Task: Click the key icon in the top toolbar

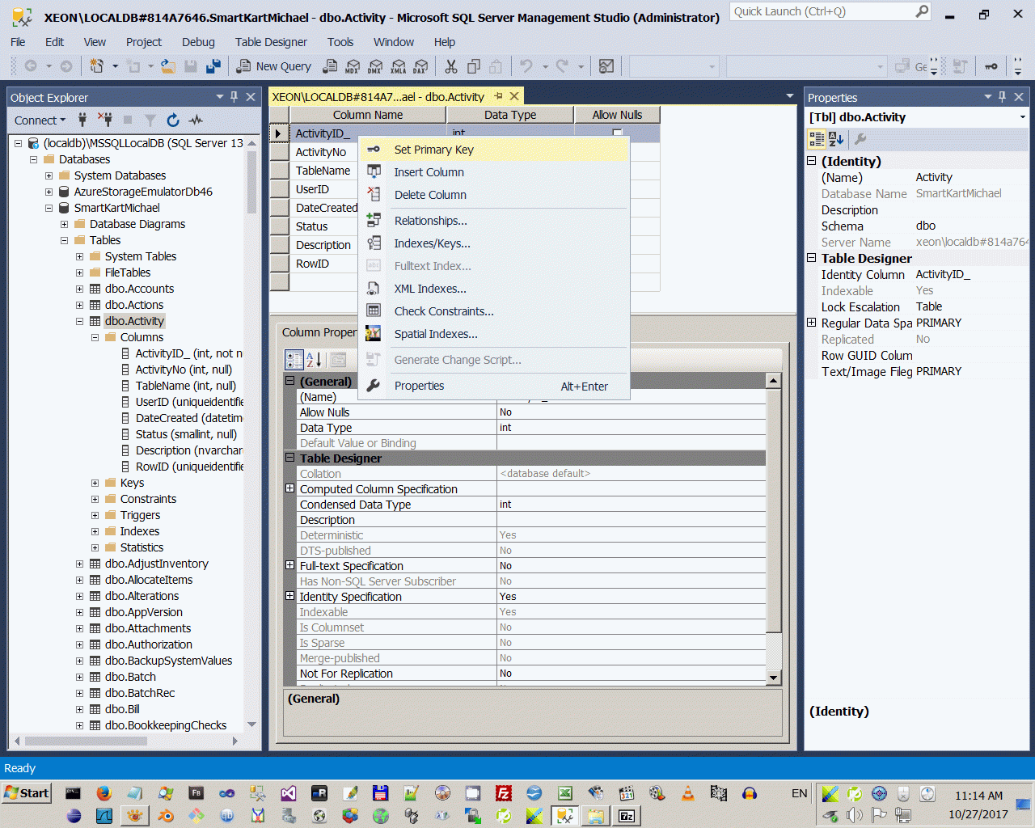Action: (x=991, y=66)
